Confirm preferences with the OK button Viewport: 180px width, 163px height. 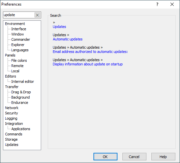coord(105,156)
